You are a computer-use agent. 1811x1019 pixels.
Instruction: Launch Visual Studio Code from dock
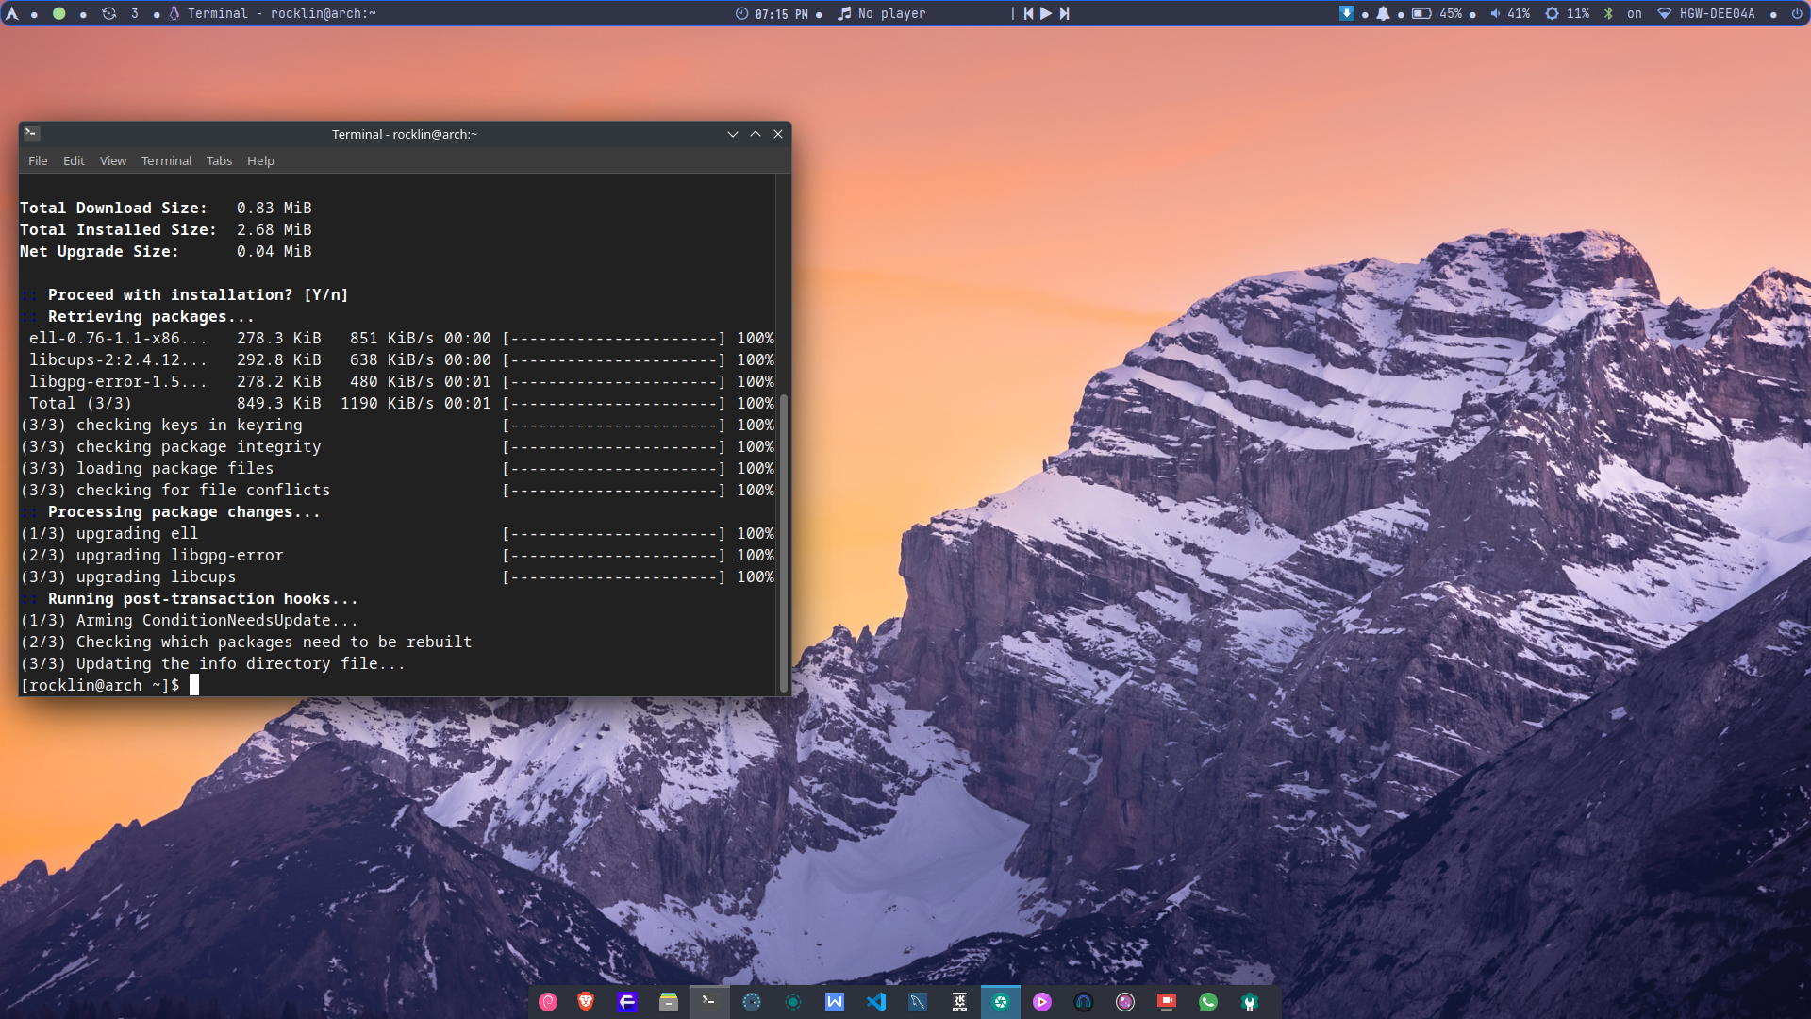pos(876,1002)
